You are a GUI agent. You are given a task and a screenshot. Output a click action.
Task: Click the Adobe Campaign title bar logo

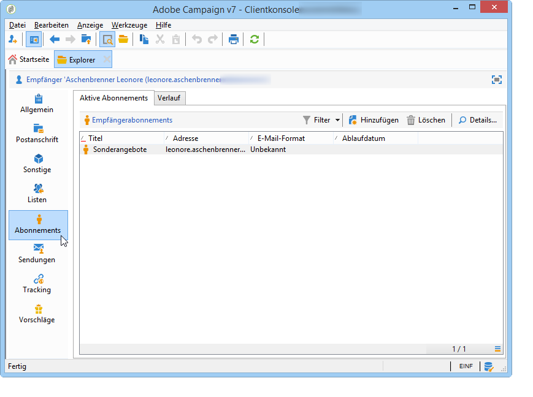[11, 9]
